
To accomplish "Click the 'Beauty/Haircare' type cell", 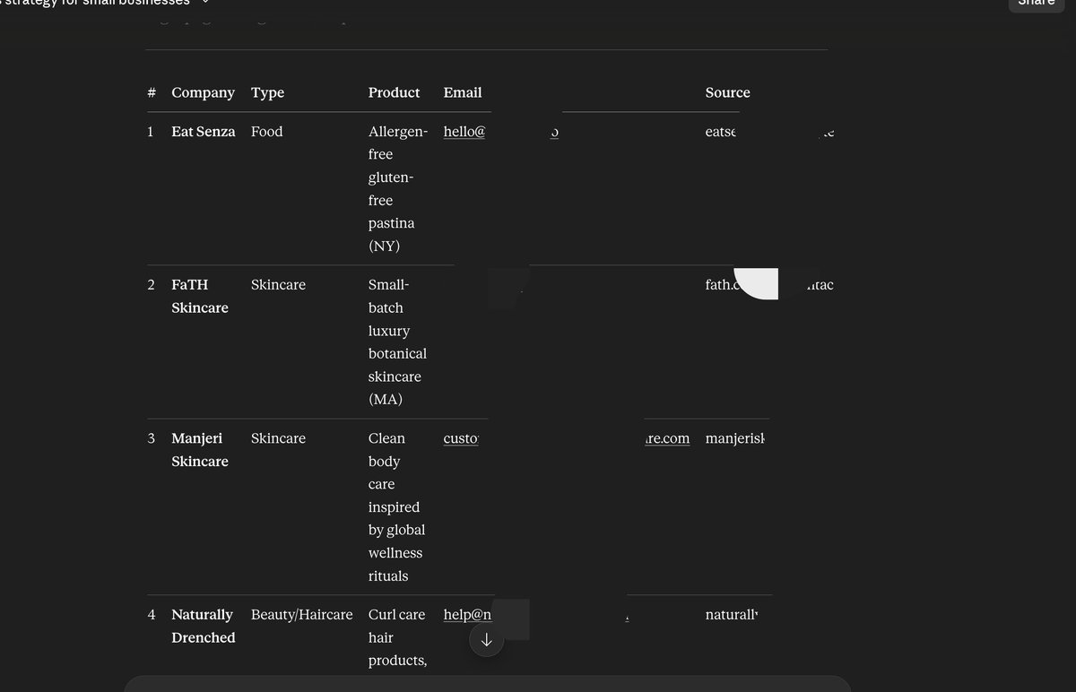I will (301, 615).
